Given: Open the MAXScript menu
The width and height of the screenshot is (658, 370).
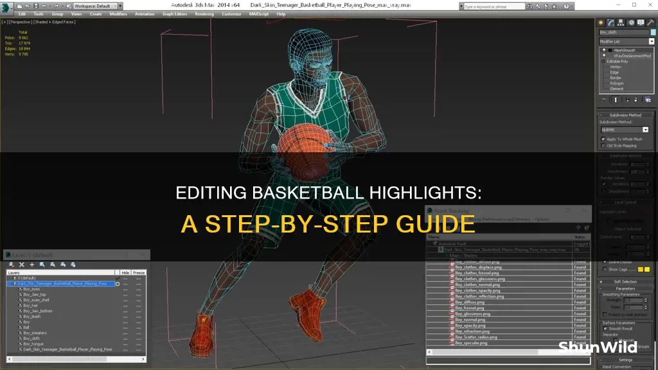Looking at the screenshot, I should tap(258, 14).
